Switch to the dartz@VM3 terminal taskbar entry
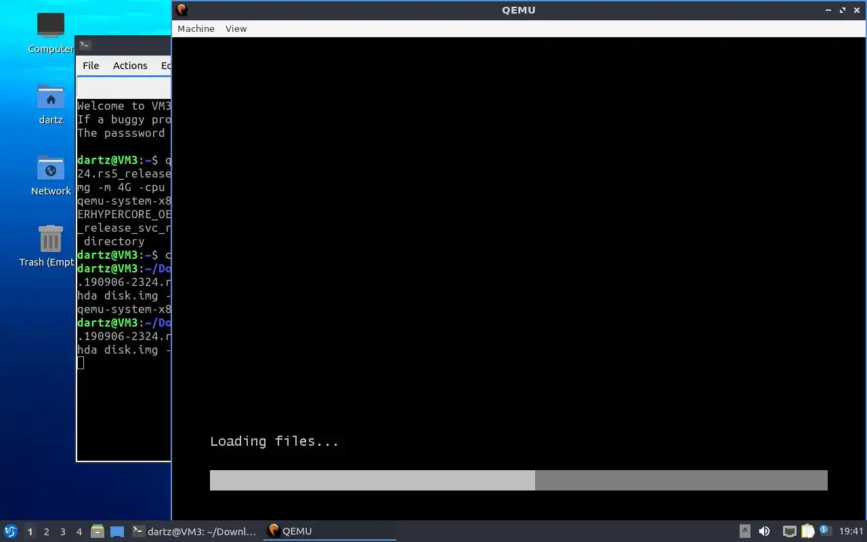 (x=196, y=531)
